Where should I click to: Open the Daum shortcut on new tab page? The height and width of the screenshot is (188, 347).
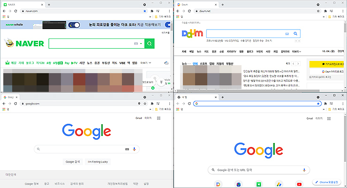point(218,184)
